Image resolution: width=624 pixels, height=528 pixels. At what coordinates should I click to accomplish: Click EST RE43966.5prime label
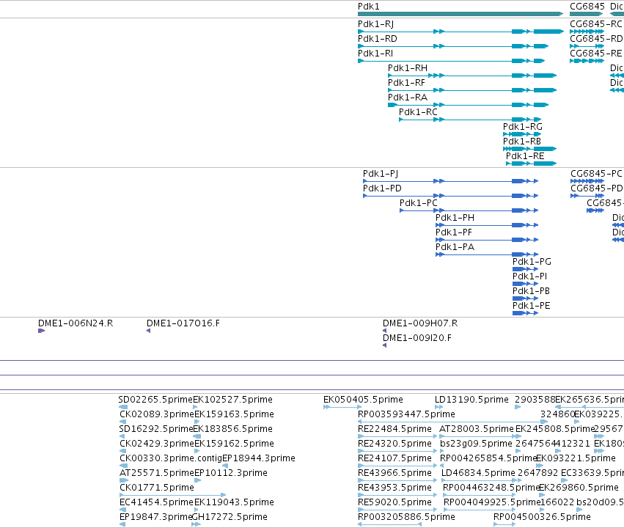pyautogui.click(x=394, y=473)
